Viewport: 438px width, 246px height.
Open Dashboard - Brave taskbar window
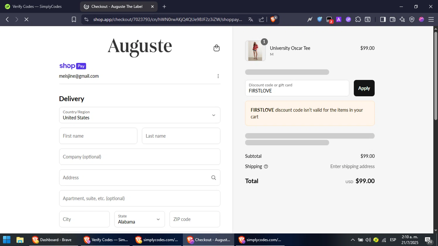(x=53, y=240)
